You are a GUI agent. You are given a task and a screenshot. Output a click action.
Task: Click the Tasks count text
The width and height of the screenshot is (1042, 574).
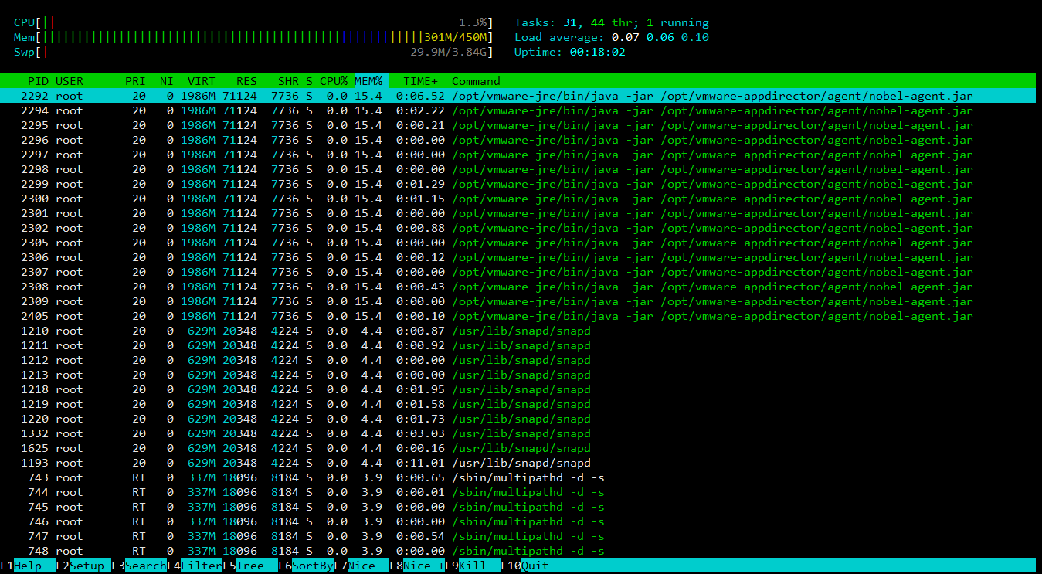[612, 22]
